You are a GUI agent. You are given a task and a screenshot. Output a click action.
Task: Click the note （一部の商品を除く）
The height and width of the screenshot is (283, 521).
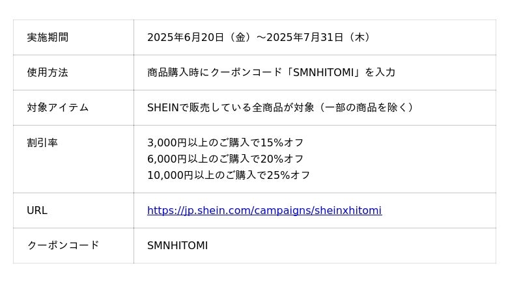(x=366, y=108)
